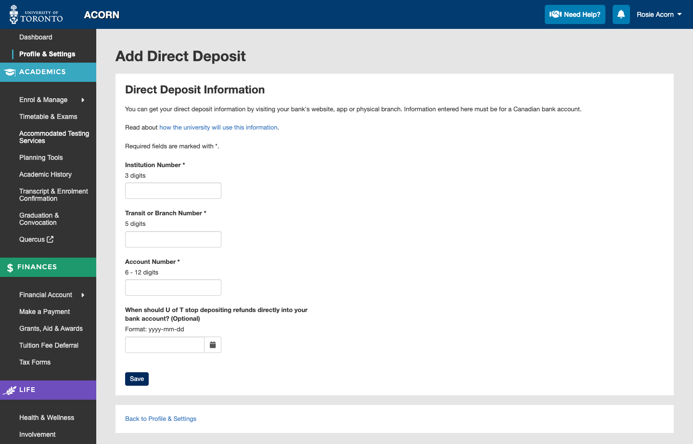693x444 pixels.
Task: Open notifications bell icon
Action: [x=621, y=14]
